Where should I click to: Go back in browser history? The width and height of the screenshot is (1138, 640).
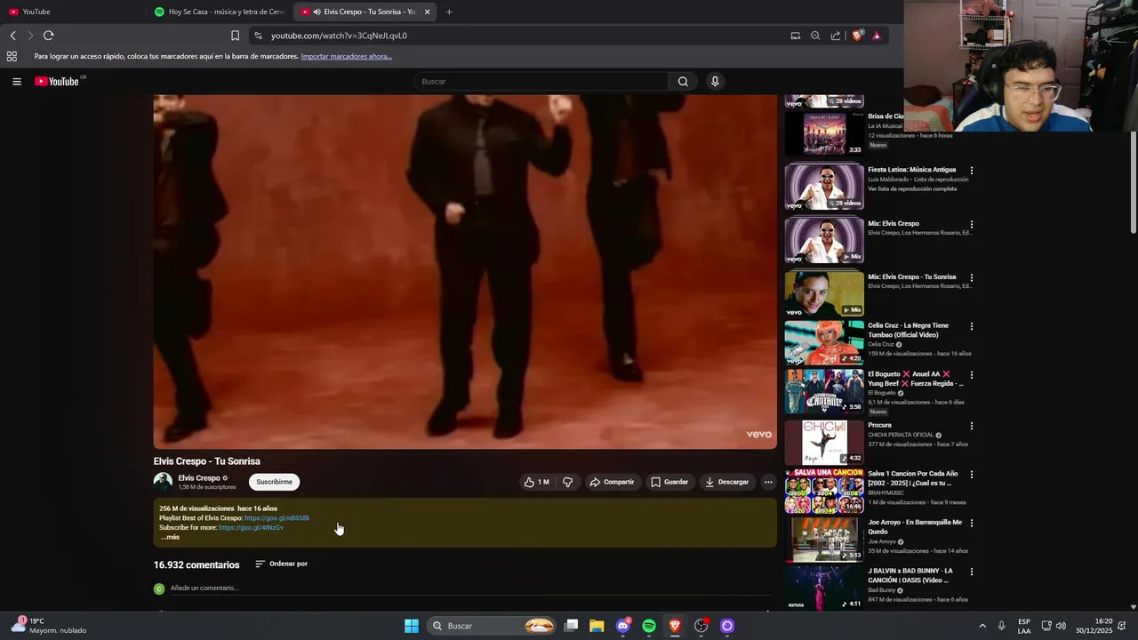12,36
